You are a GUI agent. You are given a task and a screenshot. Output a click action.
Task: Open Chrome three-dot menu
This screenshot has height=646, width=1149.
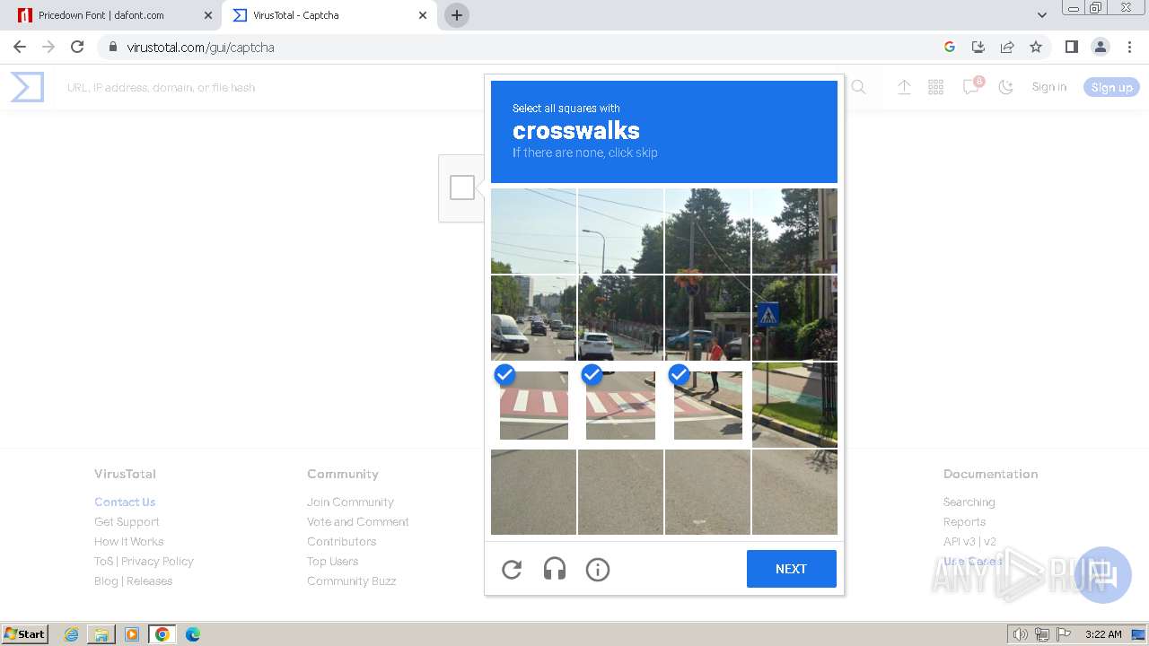tap(1129, 47)
